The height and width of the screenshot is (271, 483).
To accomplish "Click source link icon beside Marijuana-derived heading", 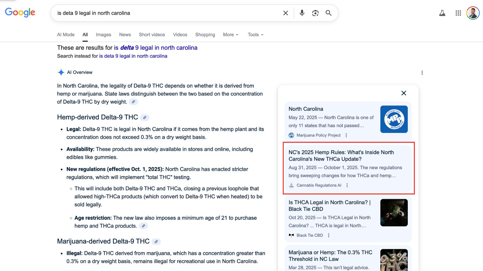I will pos(156,242).
